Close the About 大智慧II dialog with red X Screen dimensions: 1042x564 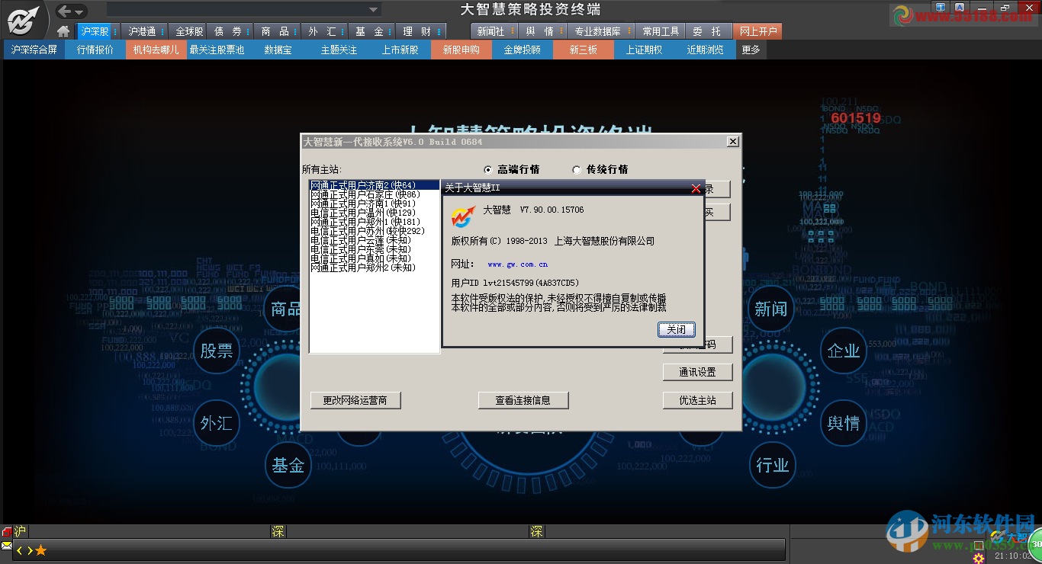pos(695,188)
